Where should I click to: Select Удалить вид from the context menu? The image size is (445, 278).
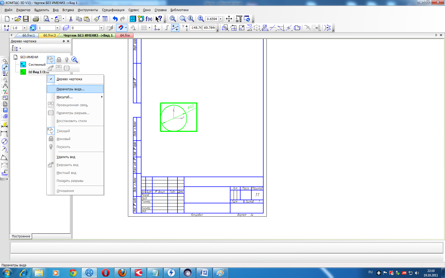click(75, 157)
